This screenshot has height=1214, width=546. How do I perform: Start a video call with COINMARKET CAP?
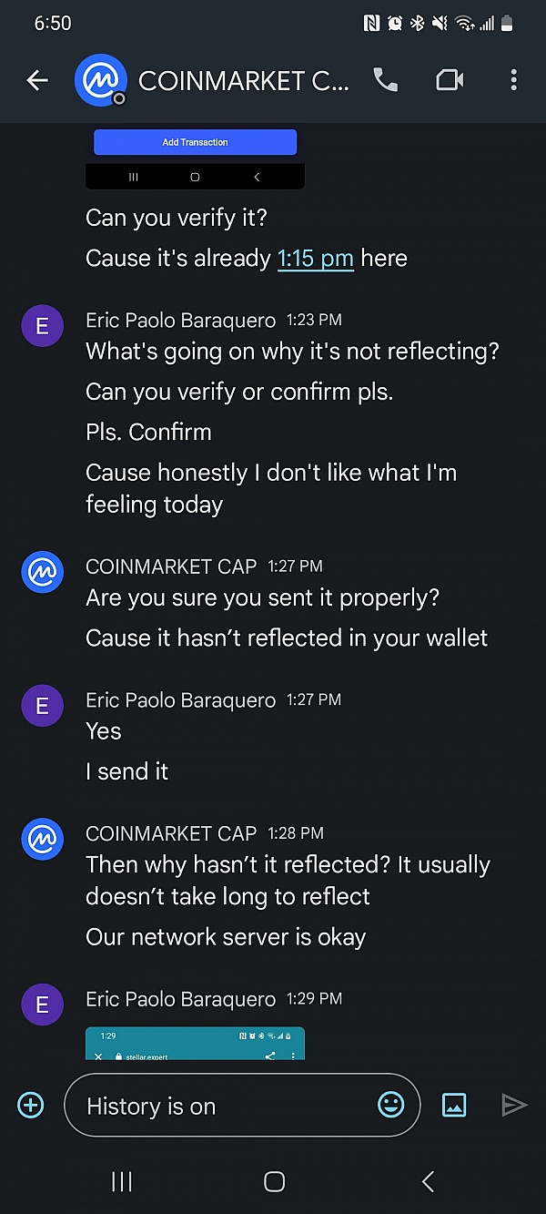pos(450,80)
